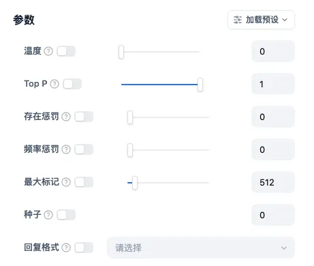Viewport: 314px width, 266px height.
Task: Click the 512 max tokens input field
Action: point(273,182)
